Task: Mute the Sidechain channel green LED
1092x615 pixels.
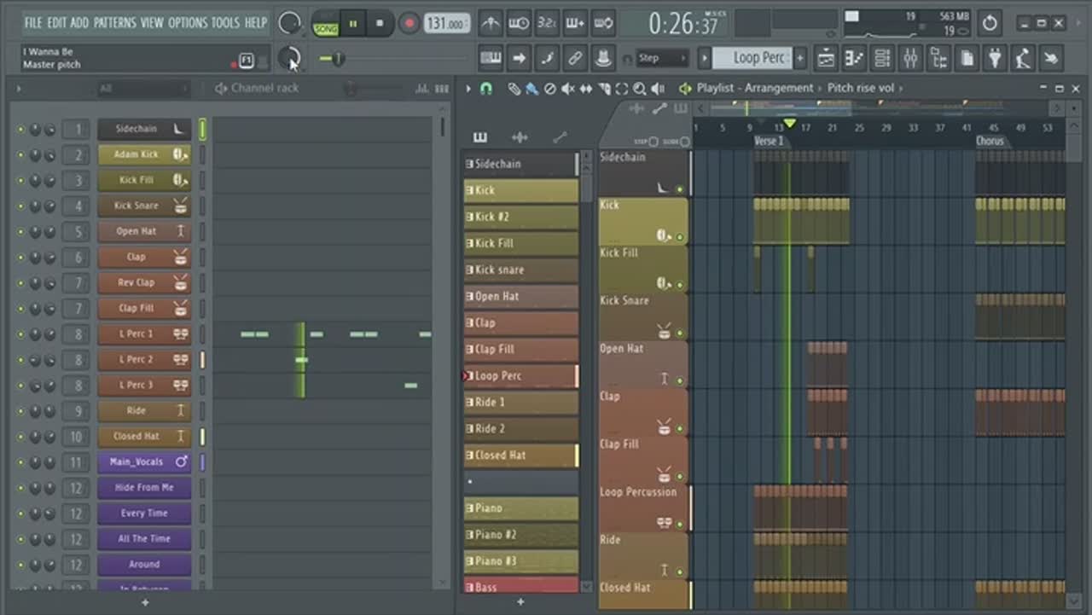Action: point(20,130)
